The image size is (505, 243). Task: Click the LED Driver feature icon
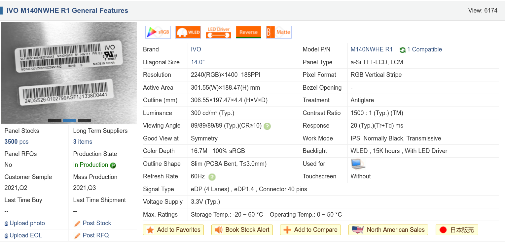coord(218,32)
